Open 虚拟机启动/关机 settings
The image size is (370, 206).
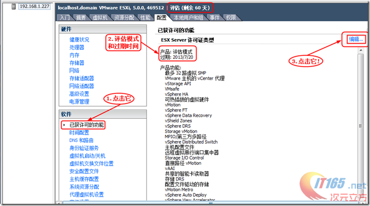[87, 156]
